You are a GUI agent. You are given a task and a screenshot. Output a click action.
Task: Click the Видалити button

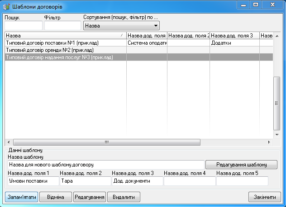pyautogui.click(x=124, y=197)
